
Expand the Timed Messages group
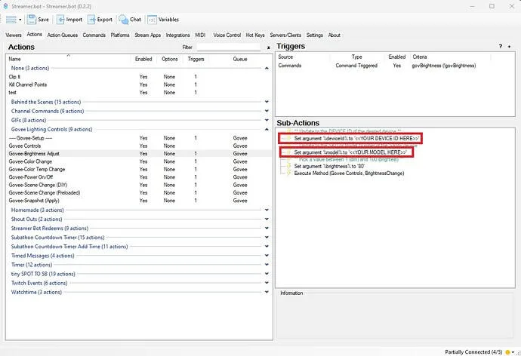coord(267,256)
